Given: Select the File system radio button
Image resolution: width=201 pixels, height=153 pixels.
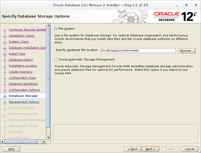Looking at the screenshot, I should click(56, 29).
